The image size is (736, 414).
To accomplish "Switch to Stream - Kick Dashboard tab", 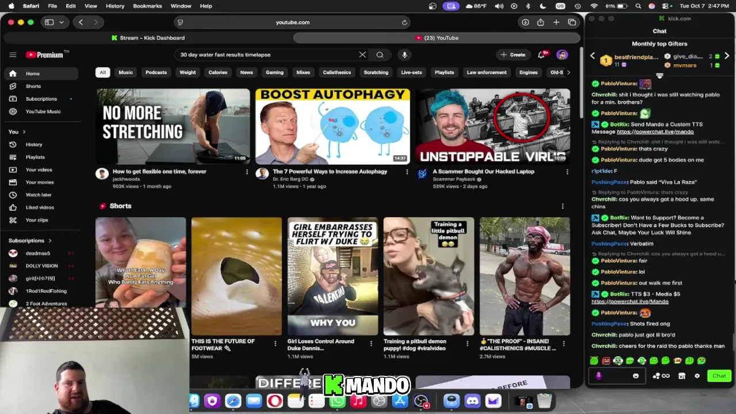I will click(148, 38).
